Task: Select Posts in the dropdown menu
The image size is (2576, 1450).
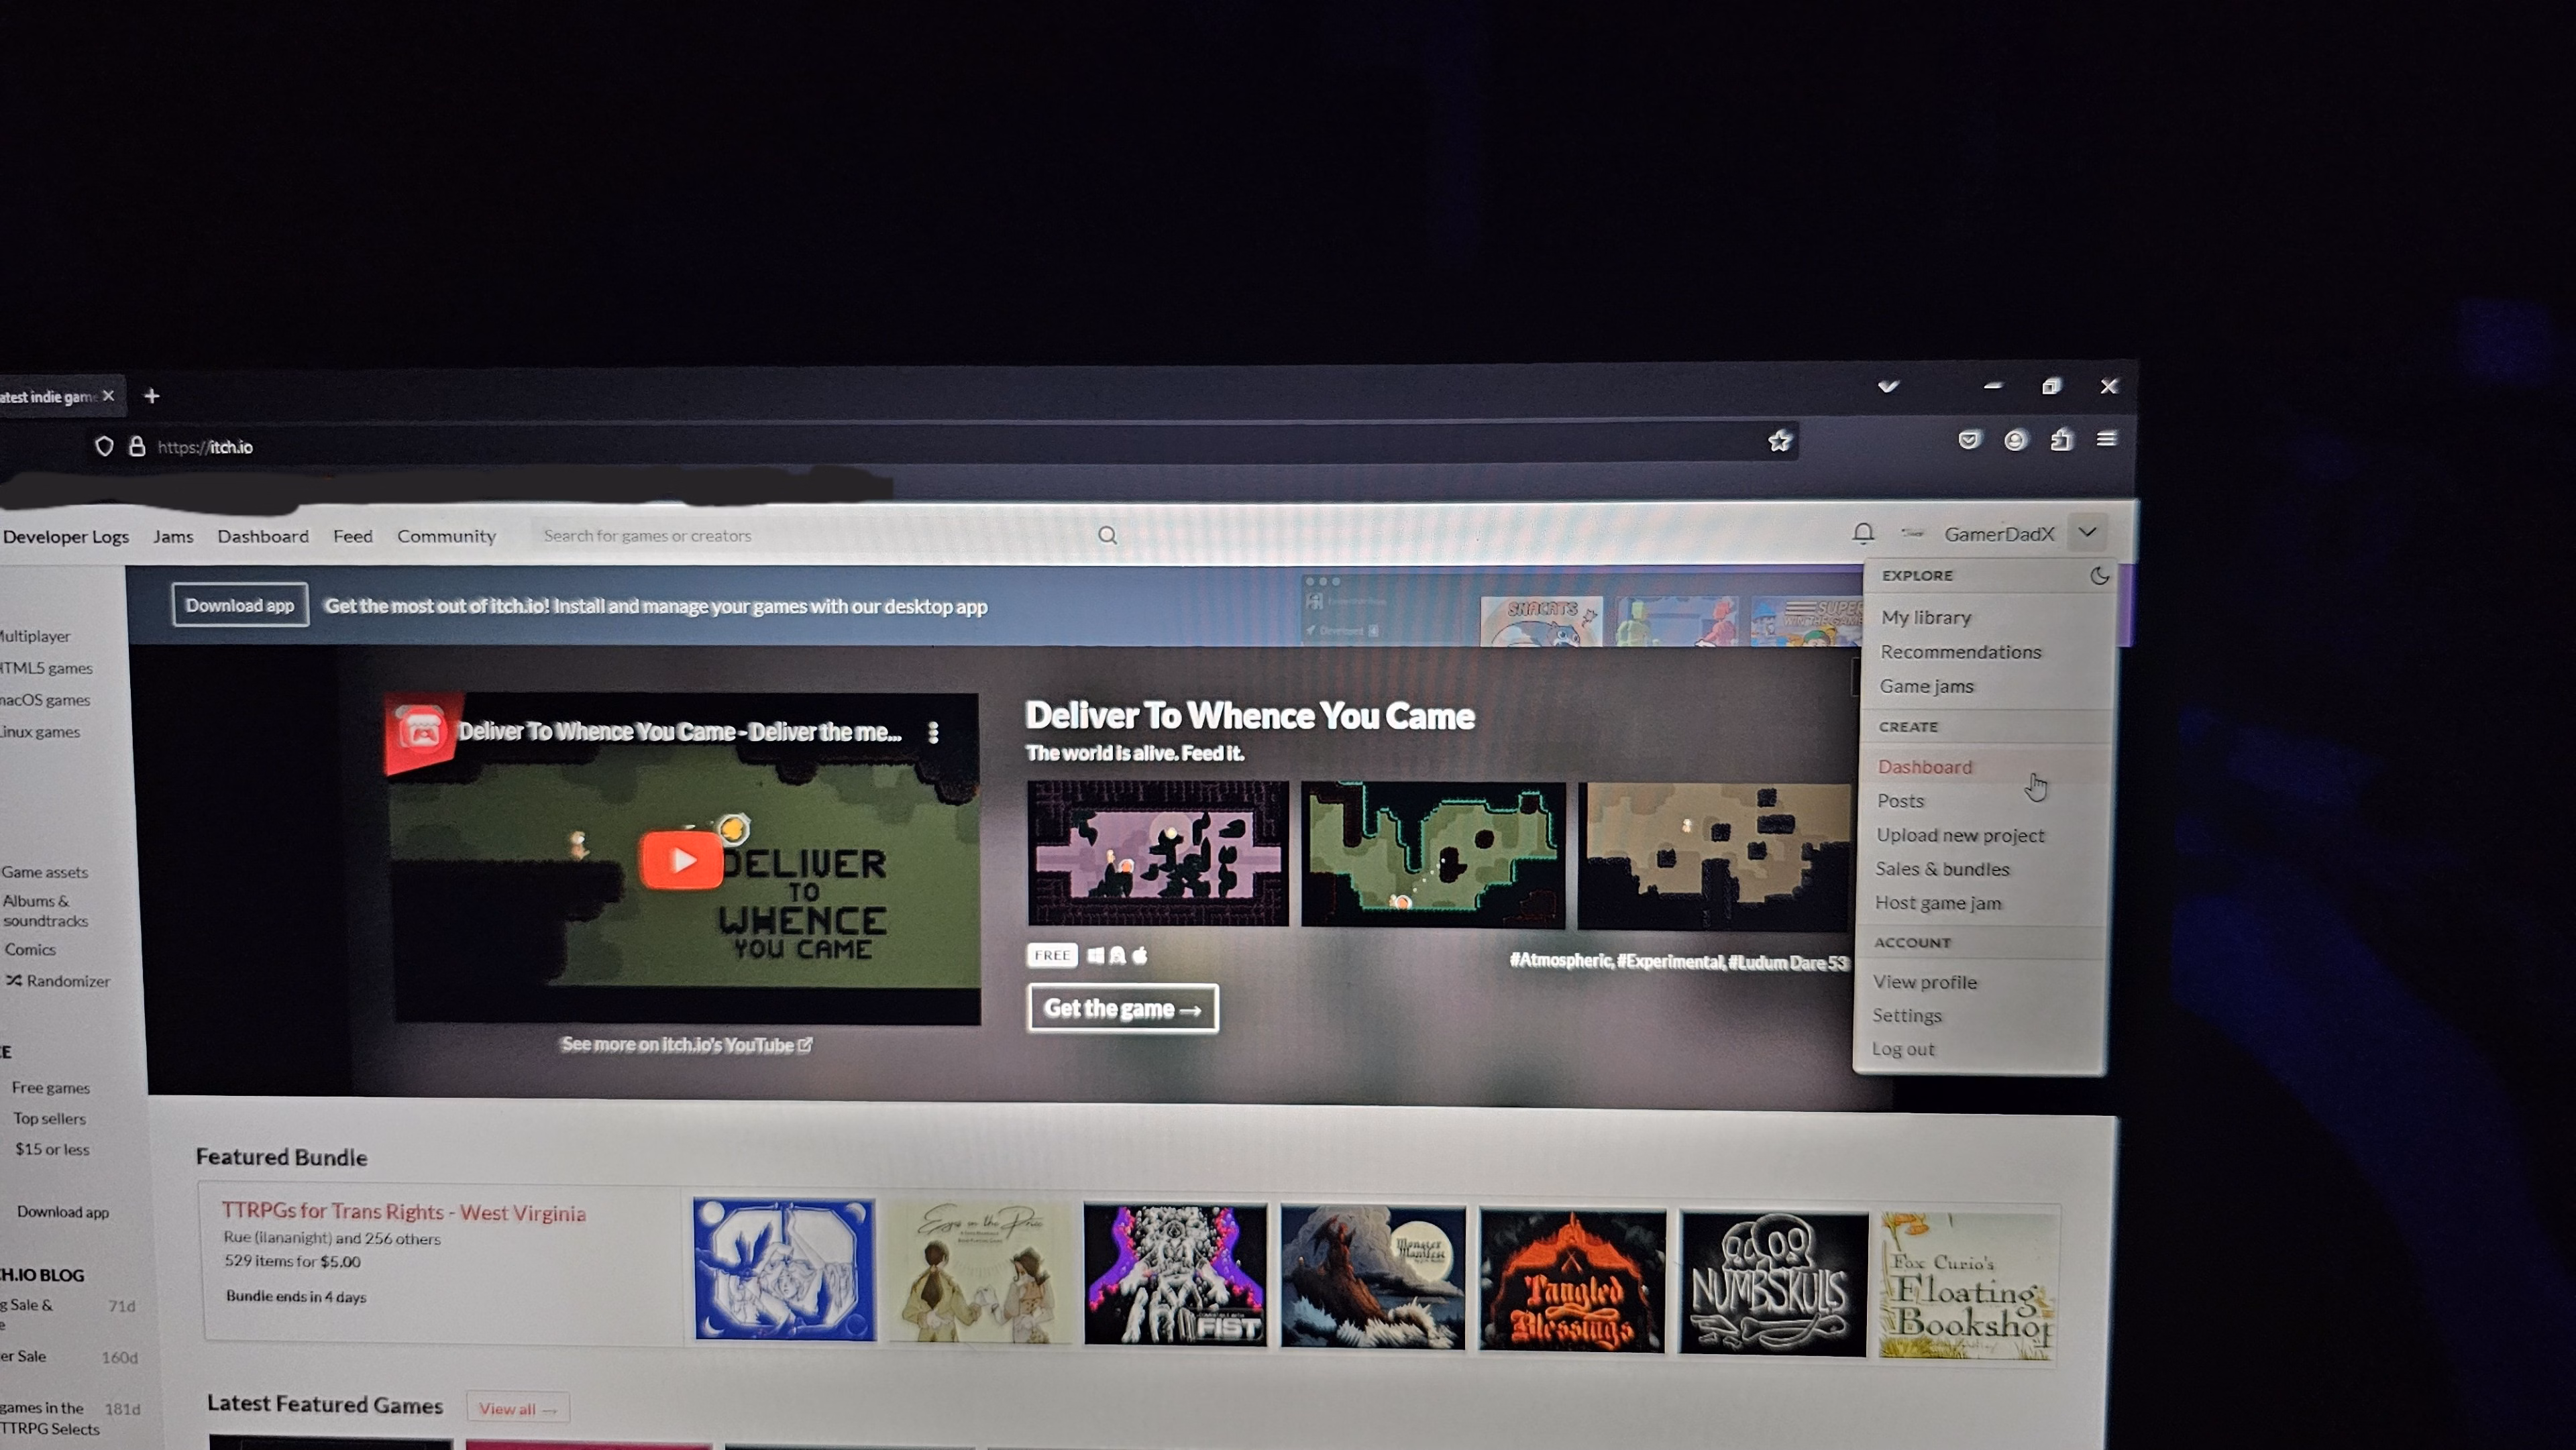Action: point(1900,801)
